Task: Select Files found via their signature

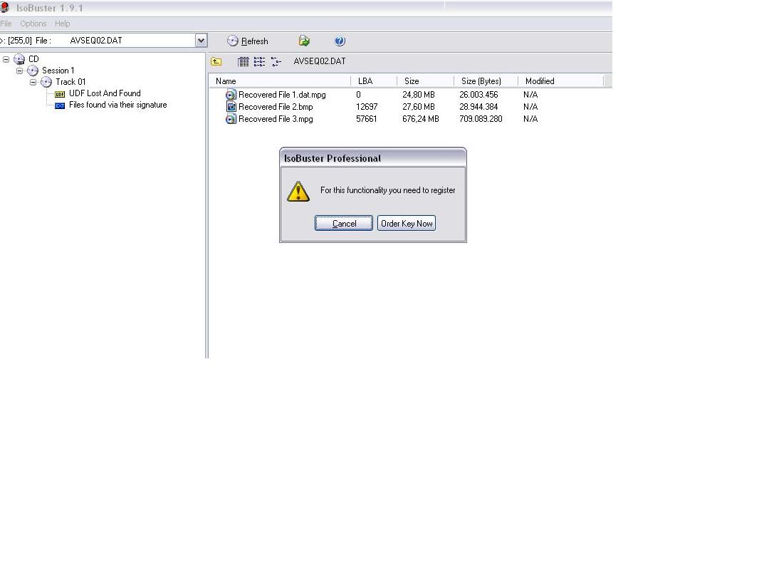Action: [x=118, y=105]
